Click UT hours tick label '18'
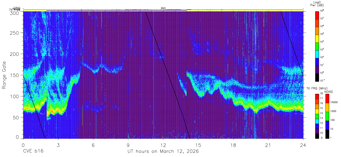The image size is (341, 157). (x=233, y=145)
